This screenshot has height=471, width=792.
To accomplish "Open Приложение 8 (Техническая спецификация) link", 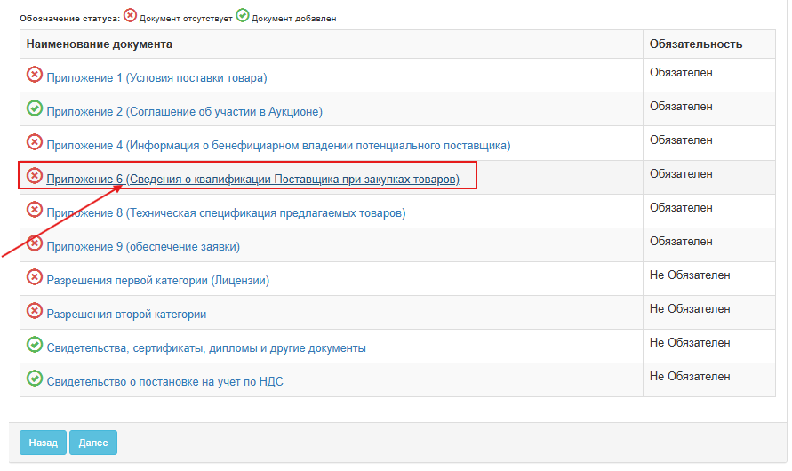I will pos(226,213).
